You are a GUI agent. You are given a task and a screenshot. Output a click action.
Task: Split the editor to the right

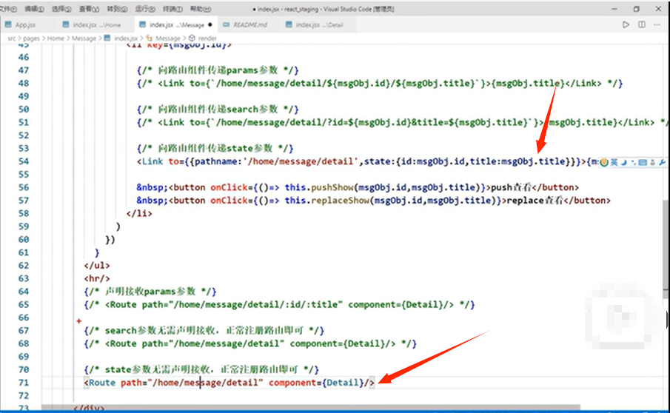[x=642, y=24]
